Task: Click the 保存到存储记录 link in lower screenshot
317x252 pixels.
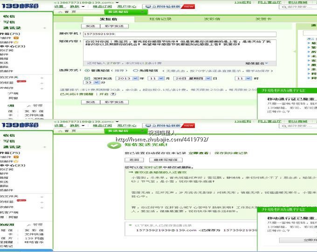Action: (231, 153)
